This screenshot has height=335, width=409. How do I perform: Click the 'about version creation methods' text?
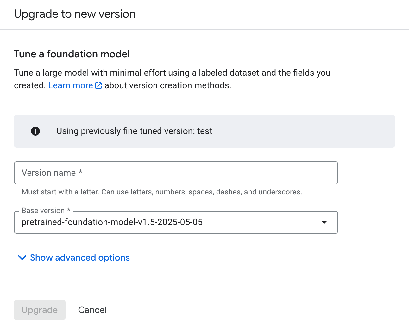(x=168, y=85)
